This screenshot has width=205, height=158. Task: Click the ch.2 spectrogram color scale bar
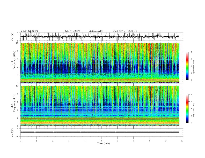[187, 109]
